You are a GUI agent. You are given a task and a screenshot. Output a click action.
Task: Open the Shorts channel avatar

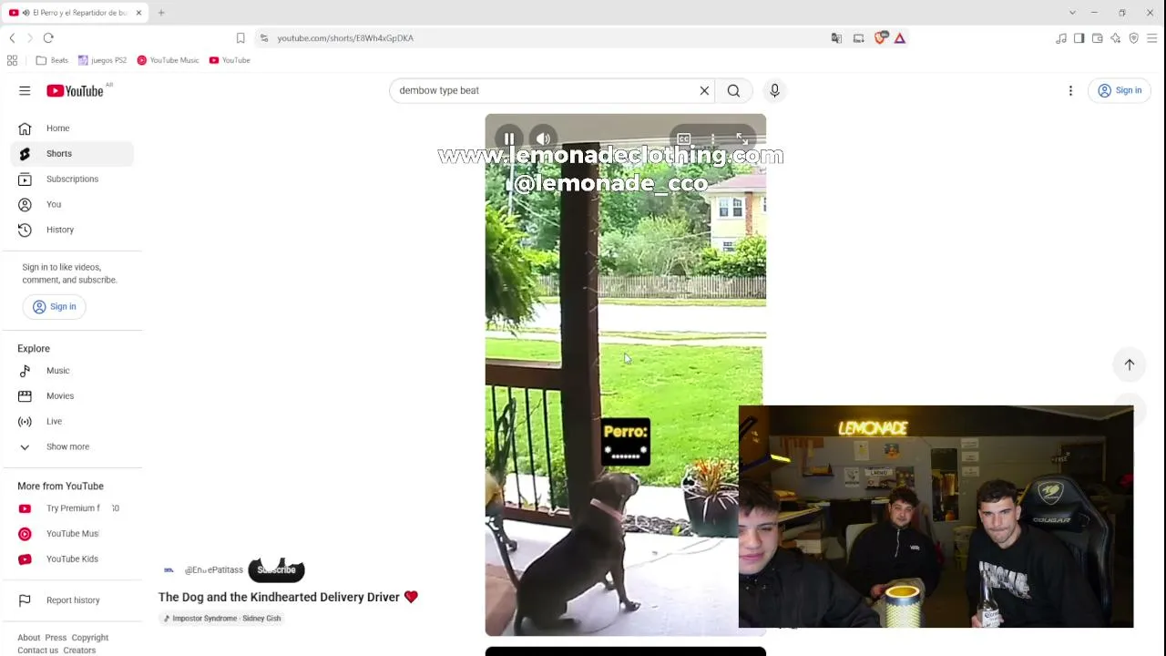169,570
